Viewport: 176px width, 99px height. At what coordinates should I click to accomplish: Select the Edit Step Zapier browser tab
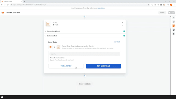(x=11, y=2)
